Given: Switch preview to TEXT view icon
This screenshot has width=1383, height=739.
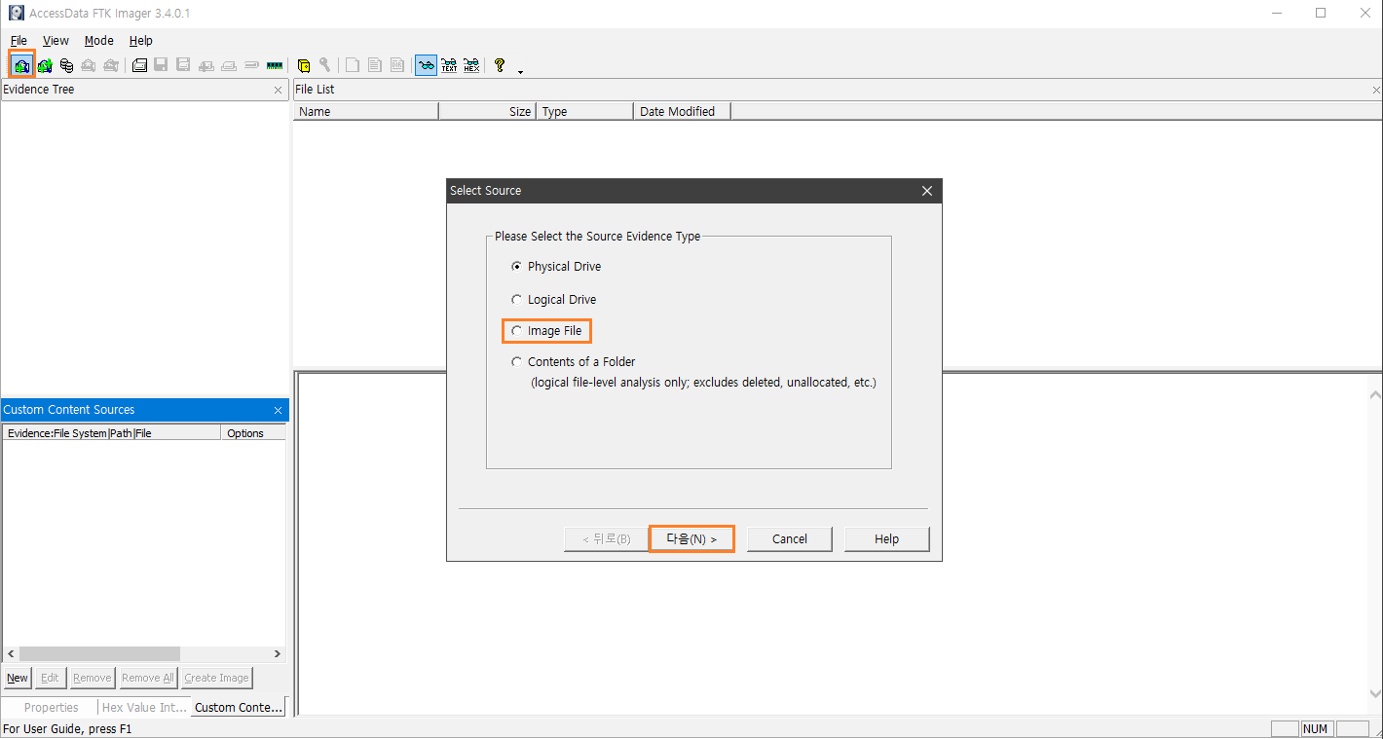Looking at the screenshot, I should [449, 65].
